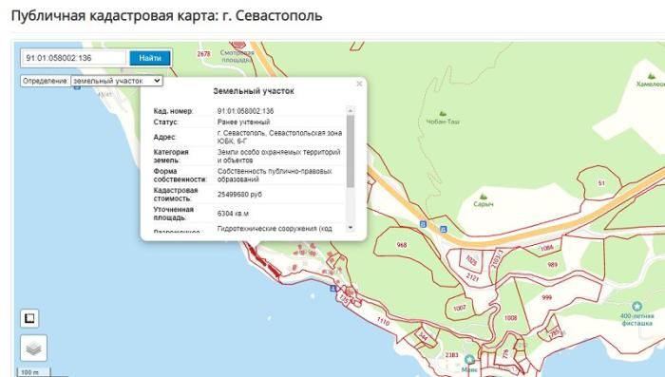The image size is (665, 377).
Task: Open the map layers switcher icon
Action: coord(33,349)
